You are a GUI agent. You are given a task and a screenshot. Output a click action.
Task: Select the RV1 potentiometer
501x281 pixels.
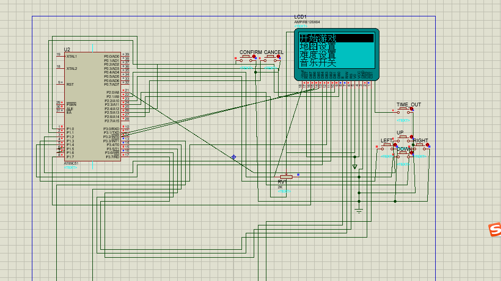tap(286, 176)
